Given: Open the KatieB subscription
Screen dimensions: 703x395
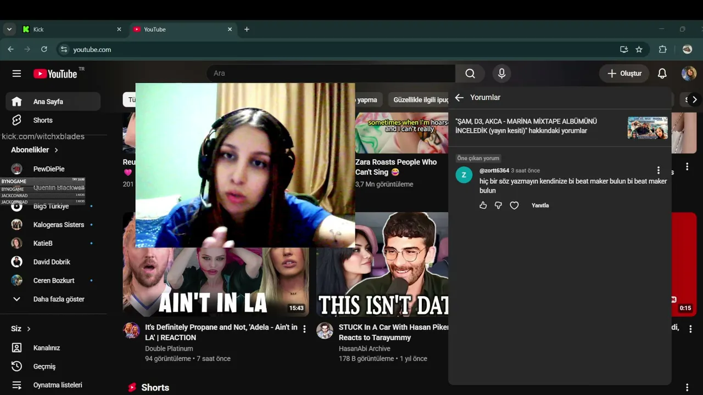Looking at the screenshot, I should coord(53,243).
